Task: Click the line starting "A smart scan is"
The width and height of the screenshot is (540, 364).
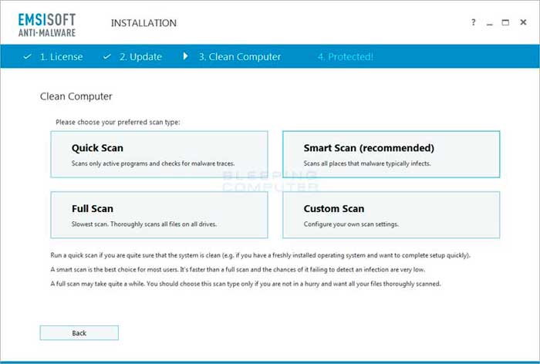Action: coord(238,270)
